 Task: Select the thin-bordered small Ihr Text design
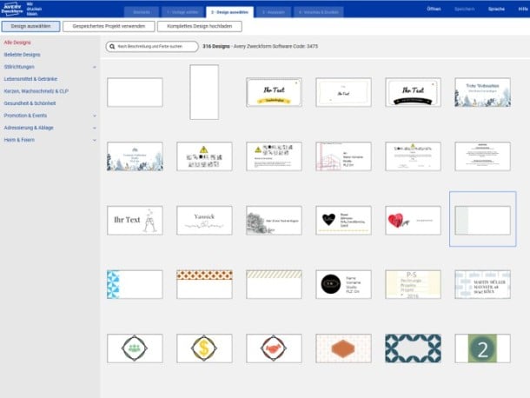[343, 92]
